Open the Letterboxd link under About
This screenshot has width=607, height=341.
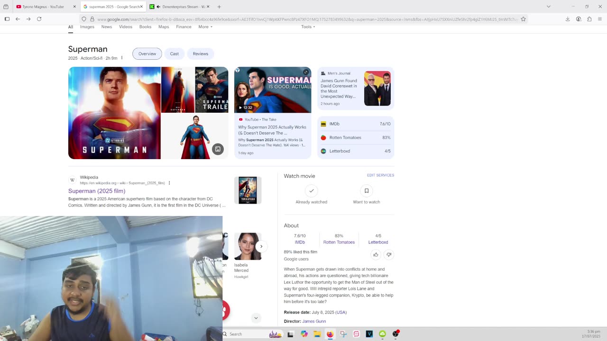(378, 242)
